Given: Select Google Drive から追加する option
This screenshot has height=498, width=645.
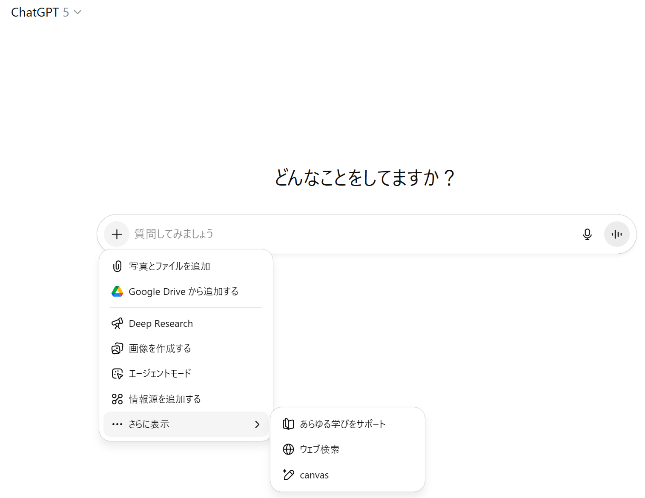Looking at the screenshot, I should [x=183, y=292].
